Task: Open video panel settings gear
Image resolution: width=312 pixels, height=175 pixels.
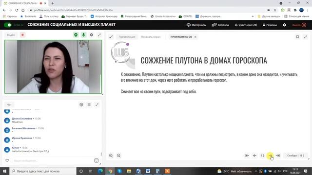Action: point(91,35)
